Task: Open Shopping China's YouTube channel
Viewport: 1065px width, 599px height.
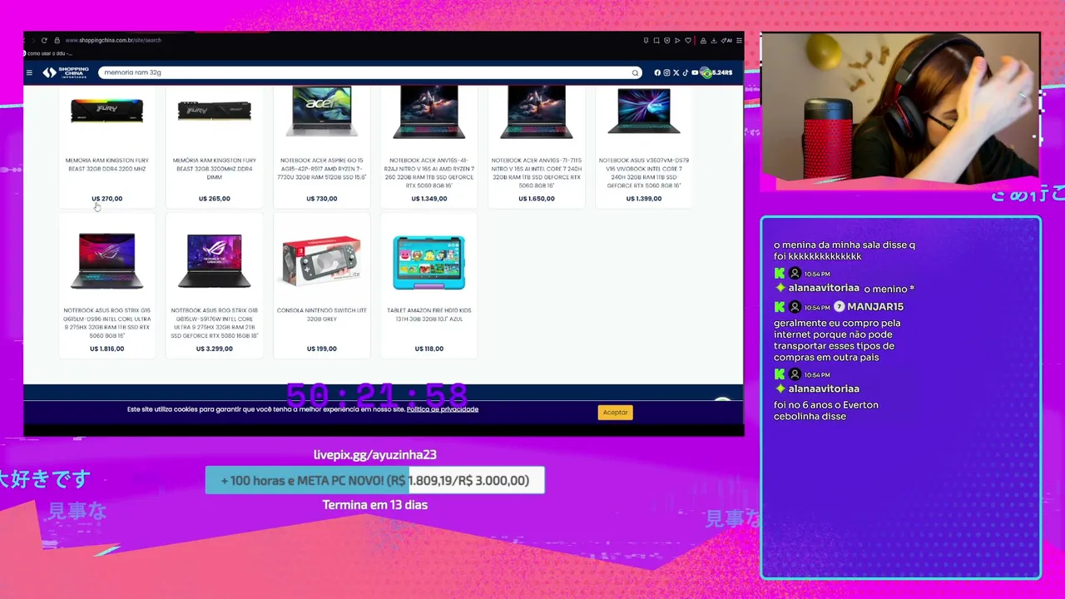Action: click(x=695, y=72)
